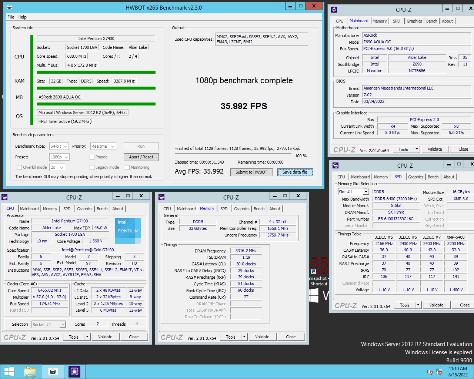Click Validate in CPU-Z Mainboard window
Viewport: 474px width, 379px height.
pos(435,149)
